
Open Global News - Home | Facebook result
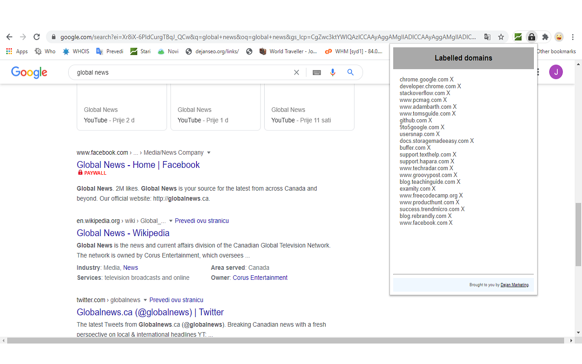point(138,165)
